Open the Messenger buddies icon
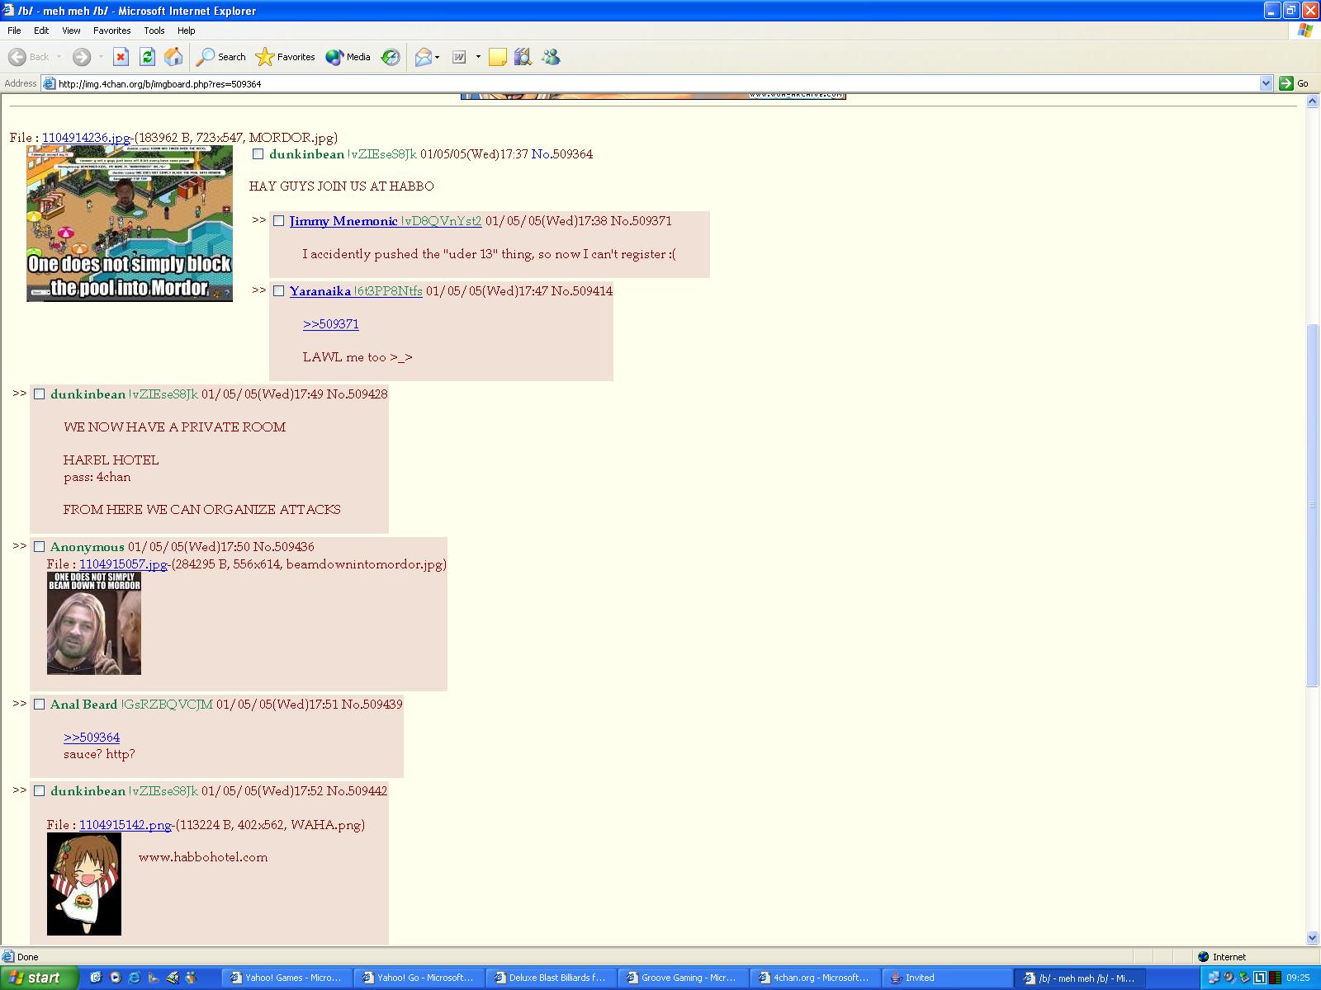 (551, 57)
